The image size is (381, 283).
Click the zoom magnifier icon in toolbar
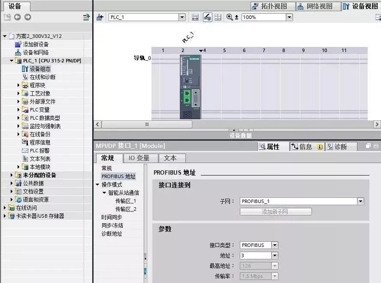229,17
